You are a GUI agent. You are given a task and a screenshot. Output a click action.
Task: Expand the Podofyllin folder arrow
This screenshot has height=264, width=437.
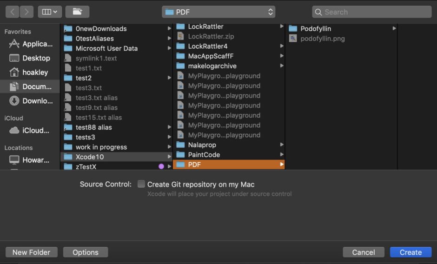point(394,28)
